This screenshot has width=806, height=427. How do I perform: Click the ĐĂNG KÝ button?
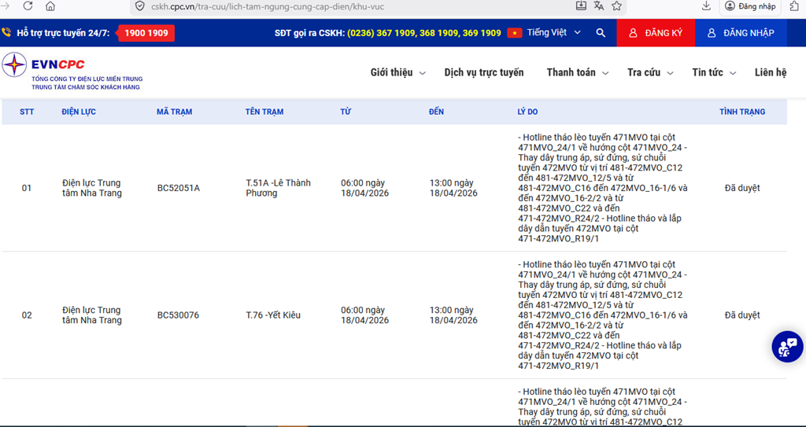coord(656,33)
